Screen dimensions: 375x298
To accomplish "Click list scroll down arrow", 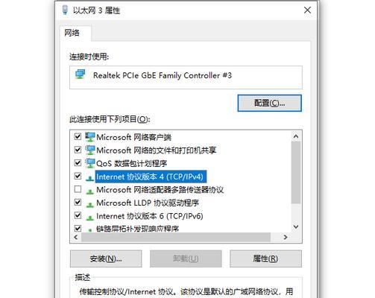I will coord(296,226).
